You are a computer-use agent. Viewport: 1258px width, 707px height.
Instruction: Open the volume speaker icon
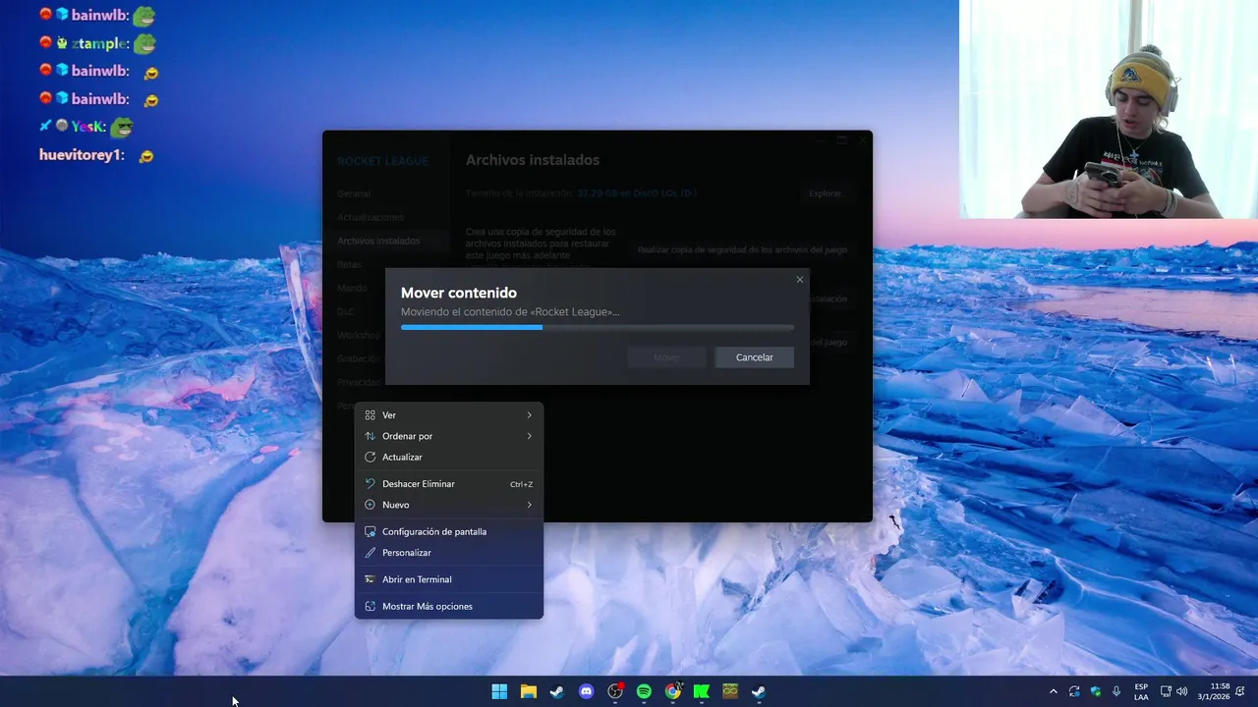pyautogui.click(x=1181, y=691)
